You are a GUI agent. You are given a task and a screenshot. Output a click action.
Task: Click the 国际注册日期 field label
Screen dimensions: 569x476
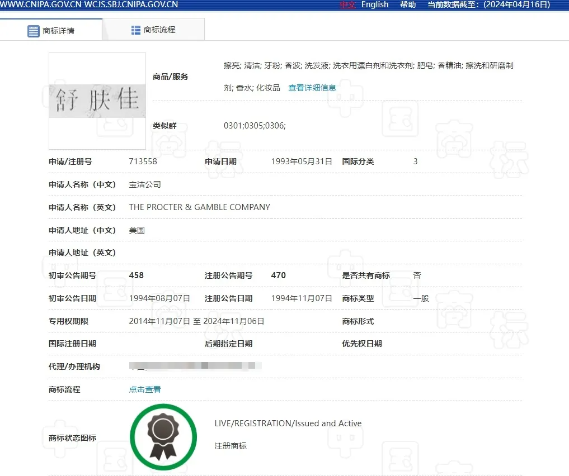[73, 344]
